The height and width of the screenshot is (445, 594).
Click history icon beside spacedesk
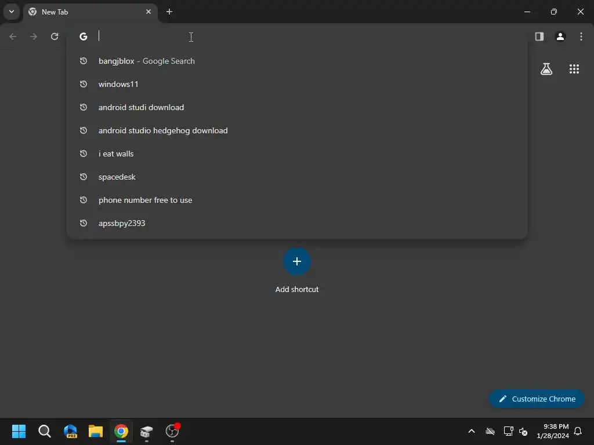pos(84,177)
